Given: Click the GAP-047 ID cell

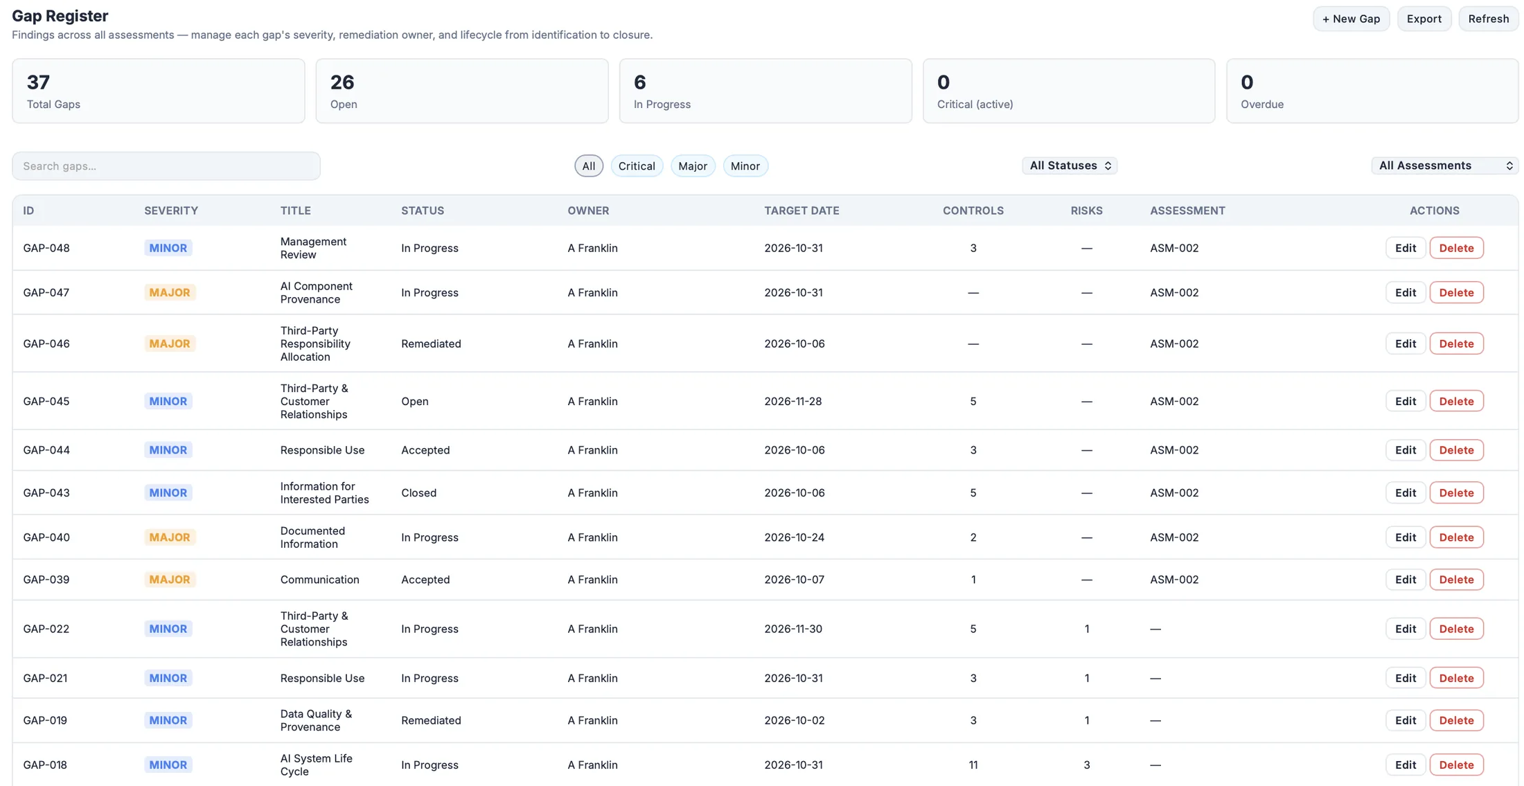Looking at the screenshot, I should pos(46,292).
